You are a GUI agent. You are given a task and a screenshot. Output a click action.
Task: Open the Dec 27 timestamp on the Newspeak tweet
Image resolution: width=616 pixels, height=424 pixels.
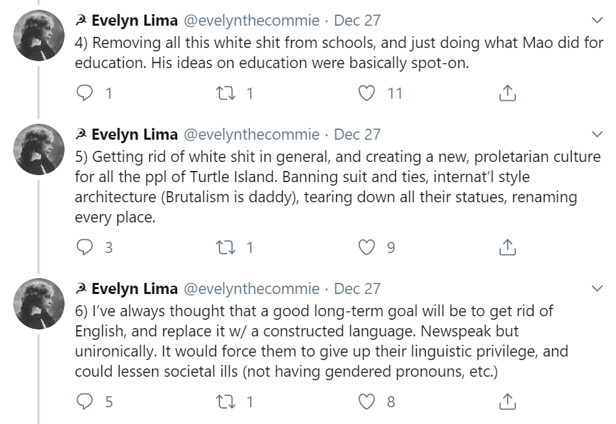pos(358,288)
